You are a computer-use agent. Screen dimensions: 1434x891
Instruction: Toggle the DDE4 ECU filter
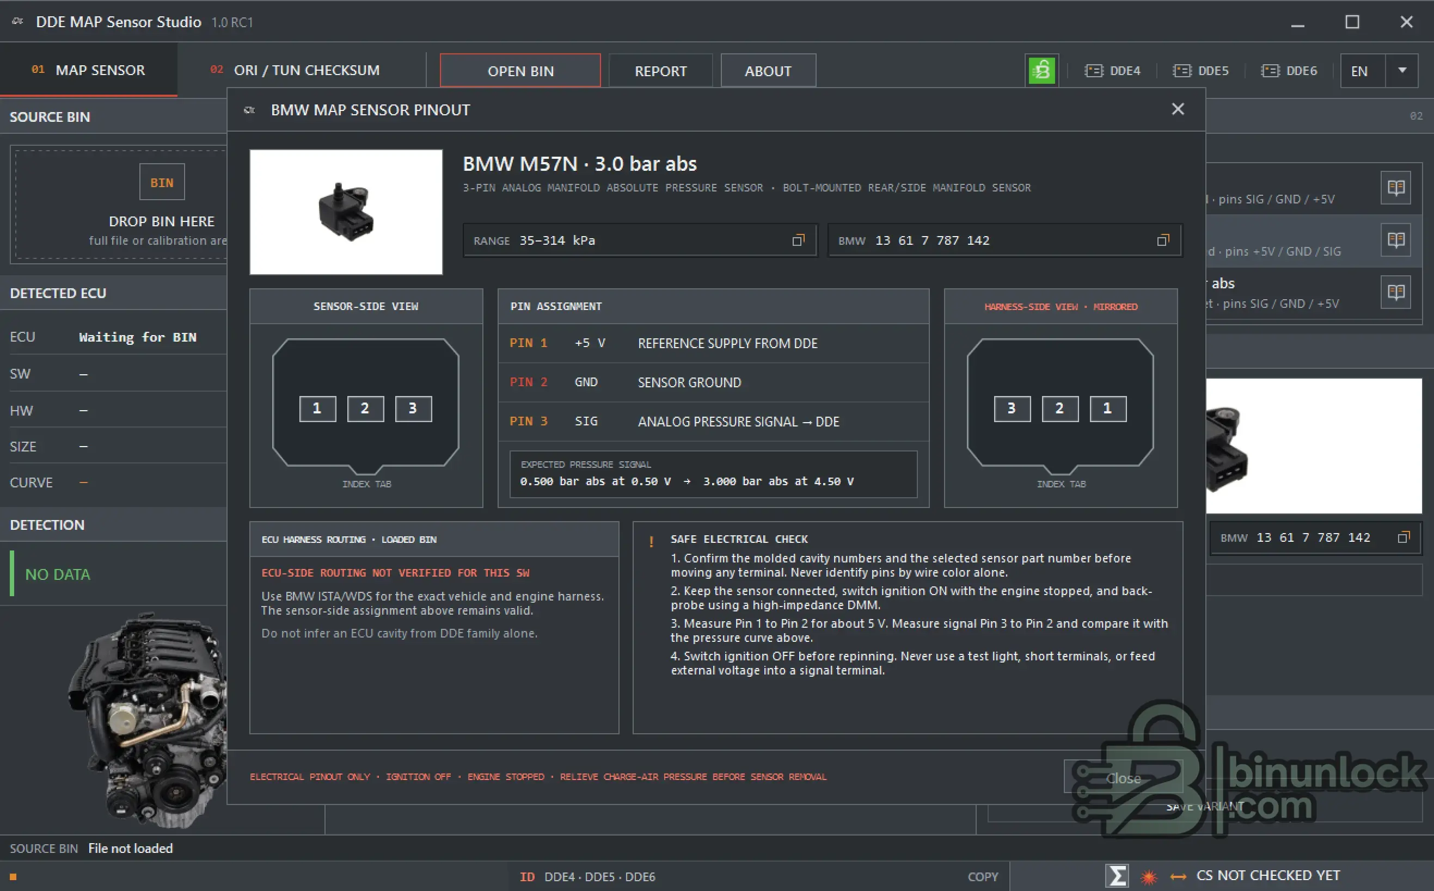pyautogui.click(x=1112, y=71)
